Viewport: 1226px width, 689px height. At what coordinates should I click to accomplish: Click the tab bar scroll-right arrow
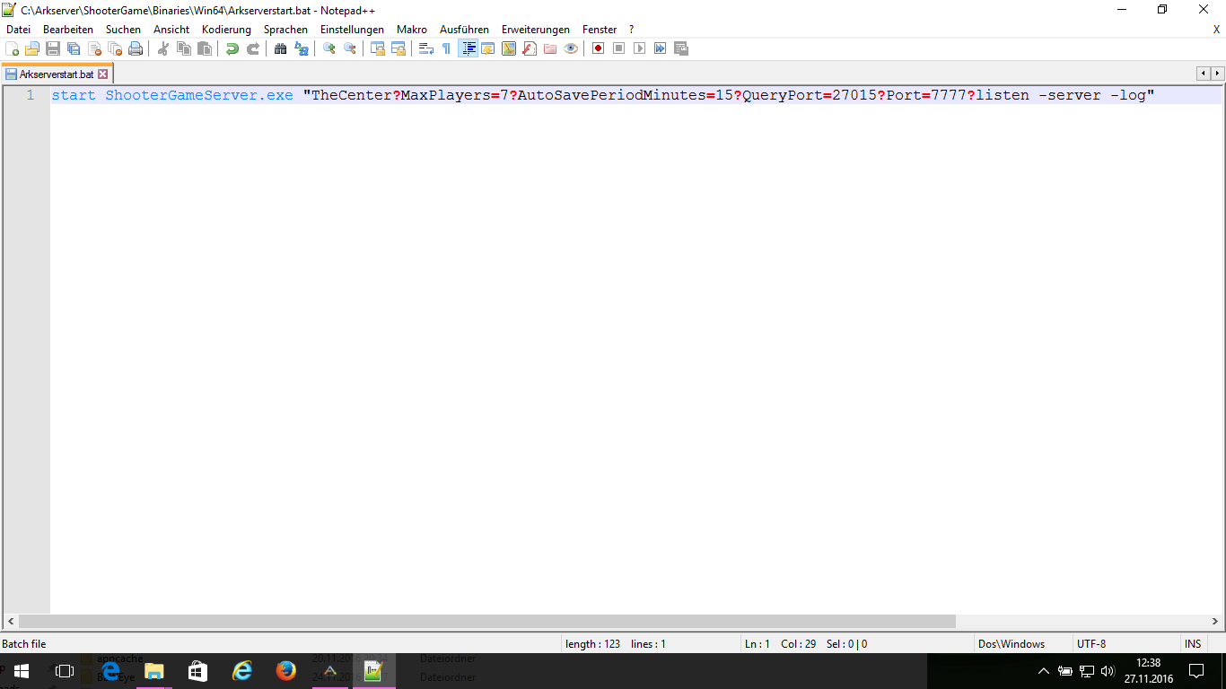[x=1218, y=74]
